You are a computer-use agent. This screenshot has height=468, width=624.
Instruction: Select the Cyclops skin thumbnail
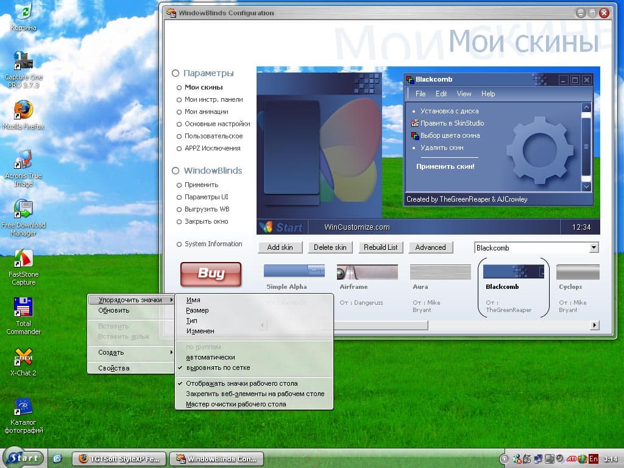tap(578, 272)
